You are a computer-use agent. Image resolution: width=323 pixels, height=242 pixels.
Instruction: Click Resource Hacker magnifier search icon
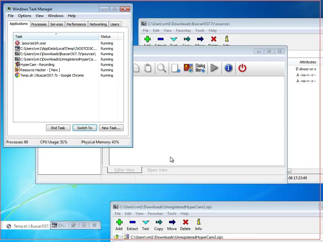pyautogui.click(x=161, y=68)
